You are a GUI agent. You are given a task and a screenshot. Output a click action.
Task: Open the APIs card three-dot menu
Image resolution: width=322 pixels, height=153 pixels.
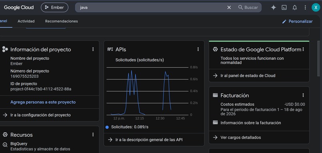[x=198, y=49]
